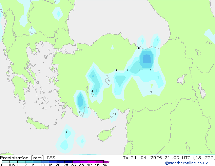The height and width of the screenshot is (166, 215).
Task: Click the darkest blue precipitation core near Black Sea coast
Action: [x=147, y=59]
